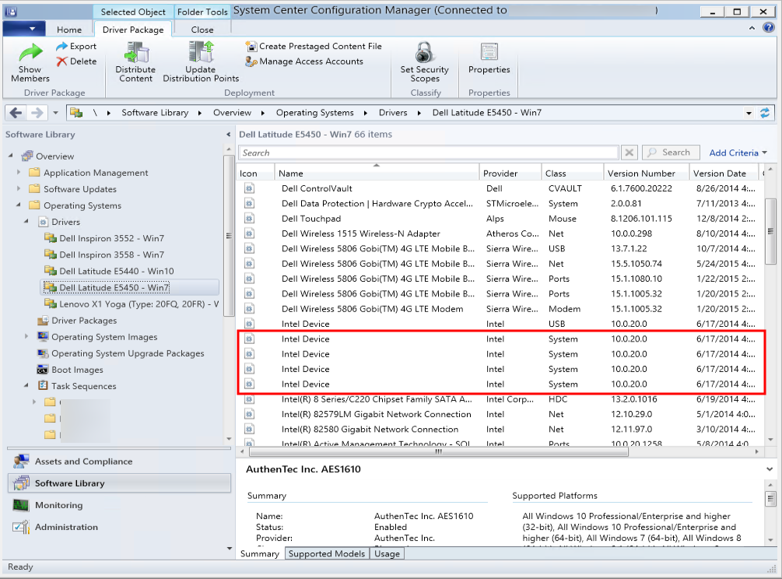Select Dell Latitude E5440 - Win10 folder
Image resolution: width=782 pixels, height=579 pixels.
coord(116,272)
